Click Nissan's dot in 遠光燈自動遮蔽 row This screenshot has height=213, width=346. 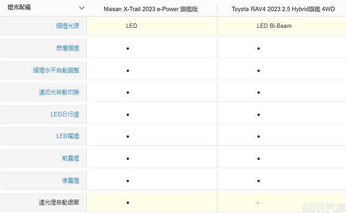128,203
